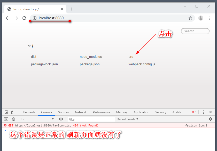The image size is (217, 151).
Task: Toggle the device toolbar in DevTools
Action: pos(13,112)
